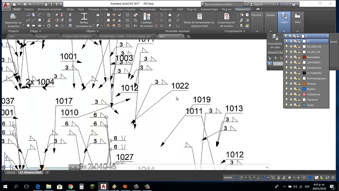Open the Catálogo de uniones
339x191 pixels.
click(147, 20)
